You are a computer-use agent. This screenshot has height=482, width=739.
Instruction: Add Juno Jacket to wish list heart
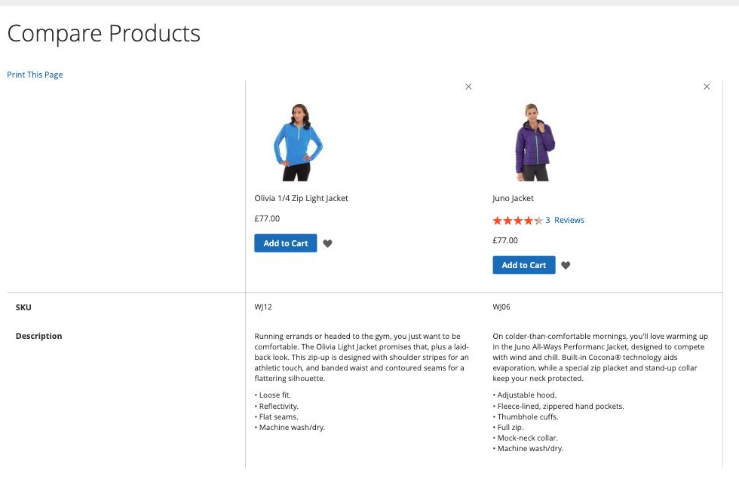[566, 265]
